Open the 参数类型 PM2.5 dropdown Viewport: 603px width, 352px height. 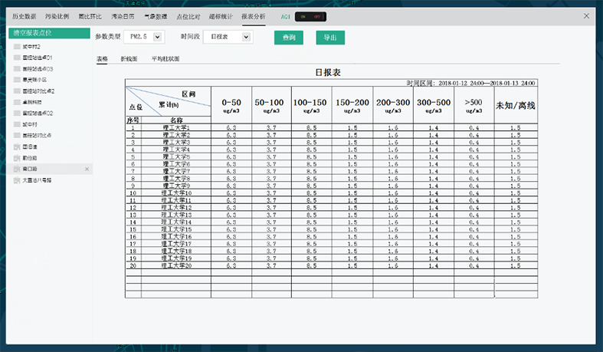coord(145,36)
